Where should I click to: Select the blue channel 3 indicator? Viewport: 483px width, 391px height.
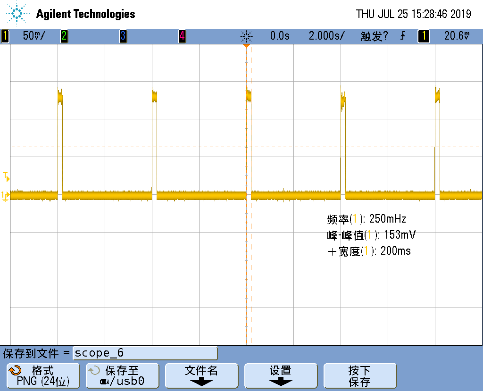click(x=123, y=36)
